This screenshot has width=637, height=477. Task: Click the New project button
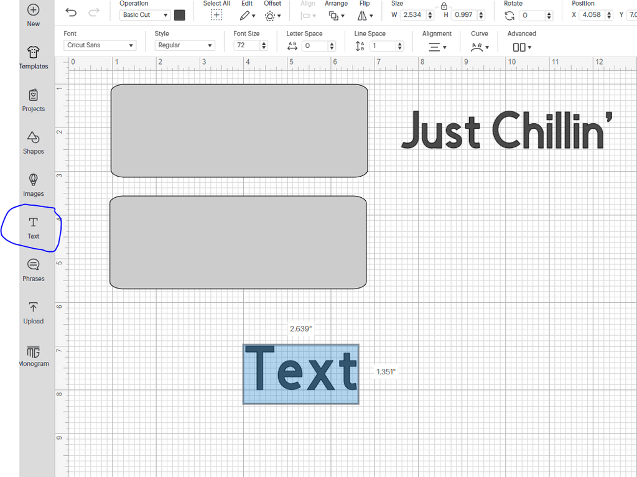coord(34,15)
